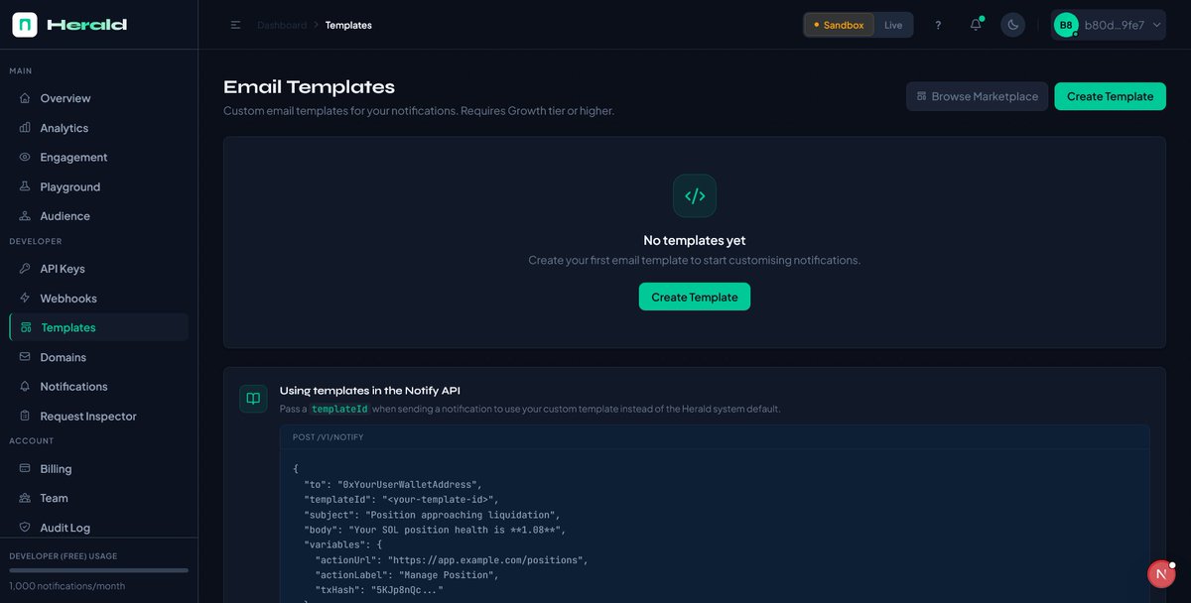The height and width of the screenshot is (603, 1191).
Task: Open the floating N chat widget
Action: click(1161, 574)
